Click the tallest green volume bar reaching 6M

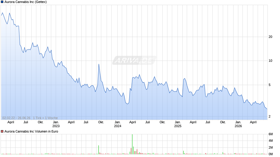point(132,144)
